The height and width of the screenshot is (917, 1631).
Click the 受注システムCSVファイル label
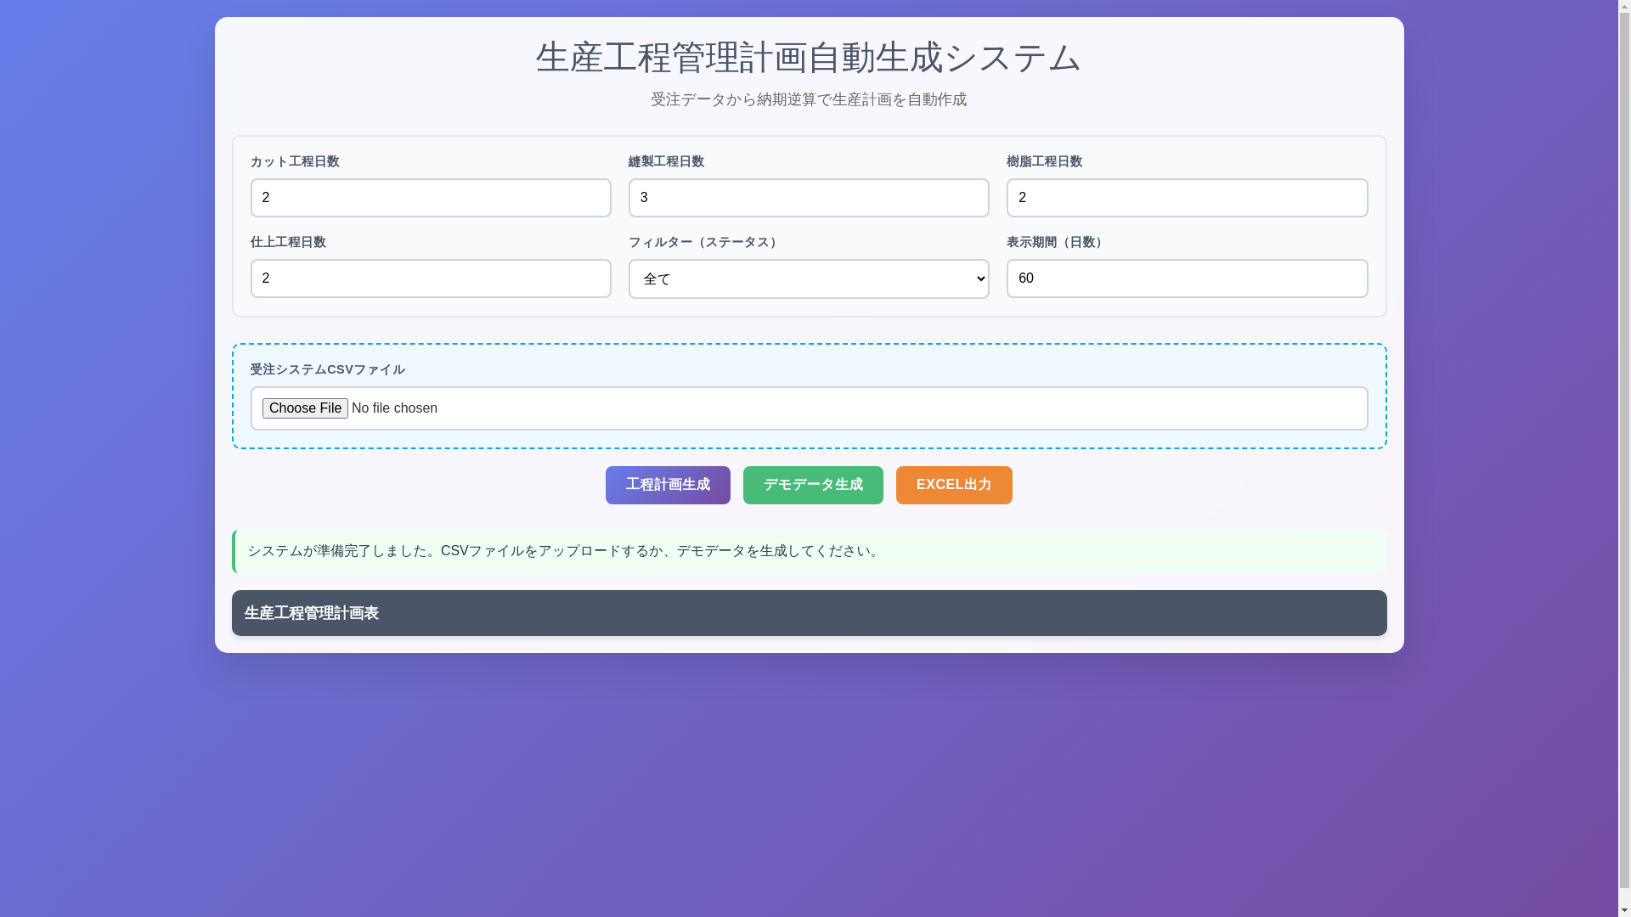(328, 369)
